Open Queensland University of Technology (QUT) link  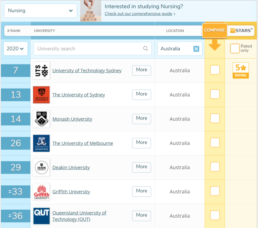point(79,216)
